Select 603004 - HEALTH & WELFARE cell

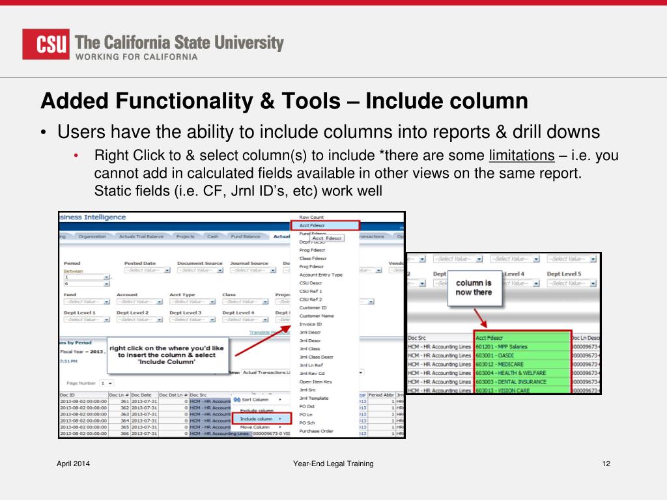tap(522, 373)
